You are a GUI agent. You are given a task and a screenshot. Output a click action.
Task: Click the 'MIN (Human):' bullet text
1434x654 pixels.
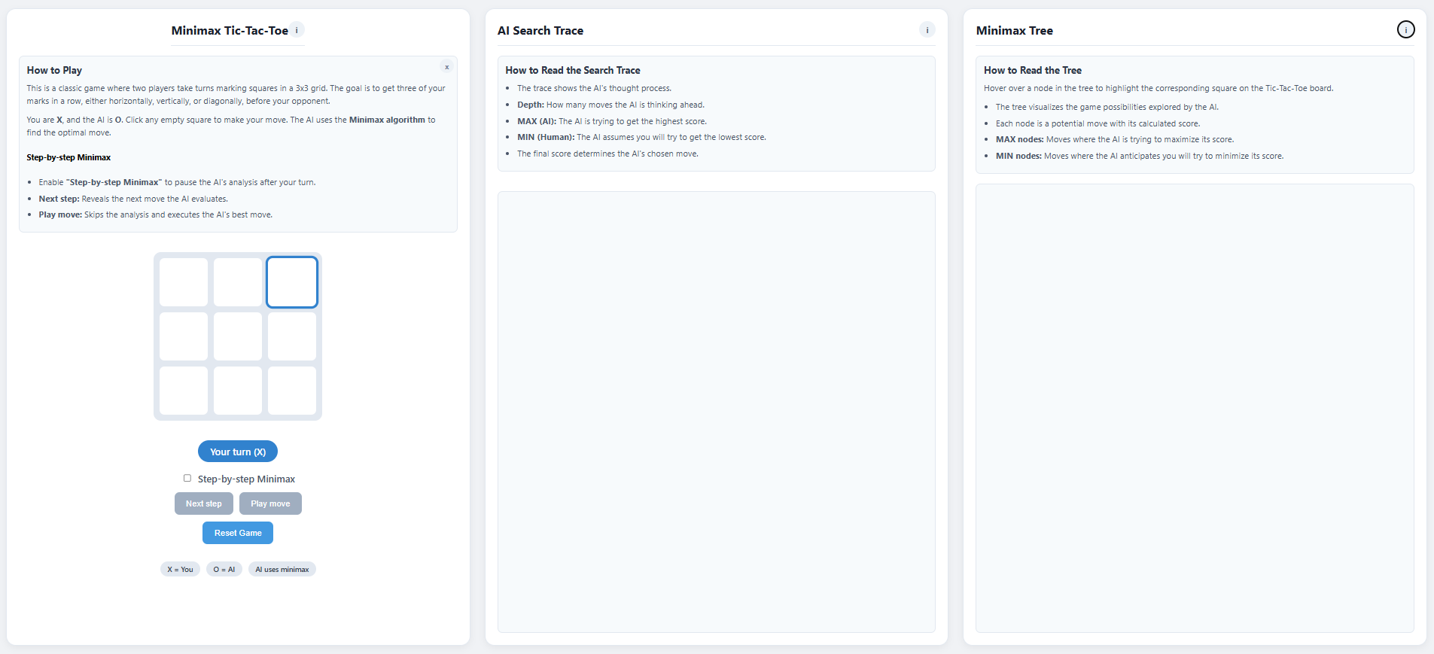click(x=641, y=137)
